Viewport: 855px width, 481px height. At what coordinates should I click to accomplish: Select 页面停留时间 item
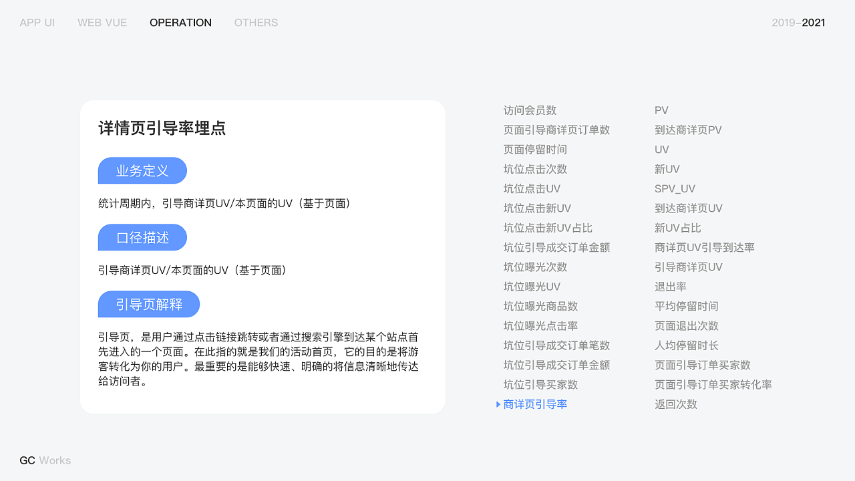535,150
